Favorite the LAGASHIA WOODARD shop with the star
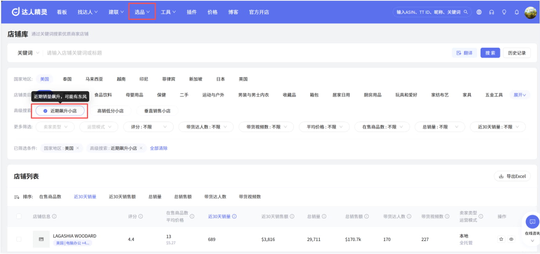The image size is (540, 254). point(501,239)
